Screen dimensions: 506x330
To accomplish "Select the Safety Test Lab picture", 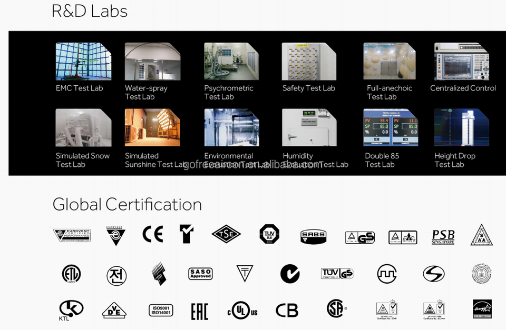I will (x=309, y=61).
